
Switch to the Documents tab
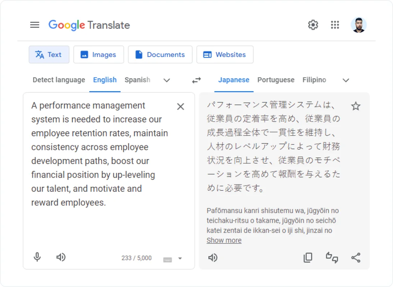[160, 54]
